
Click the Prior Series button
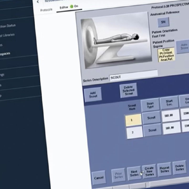click(118, 175)
